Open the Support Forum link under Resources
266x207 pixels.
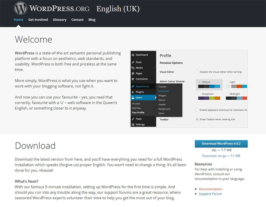coord(211,194)
